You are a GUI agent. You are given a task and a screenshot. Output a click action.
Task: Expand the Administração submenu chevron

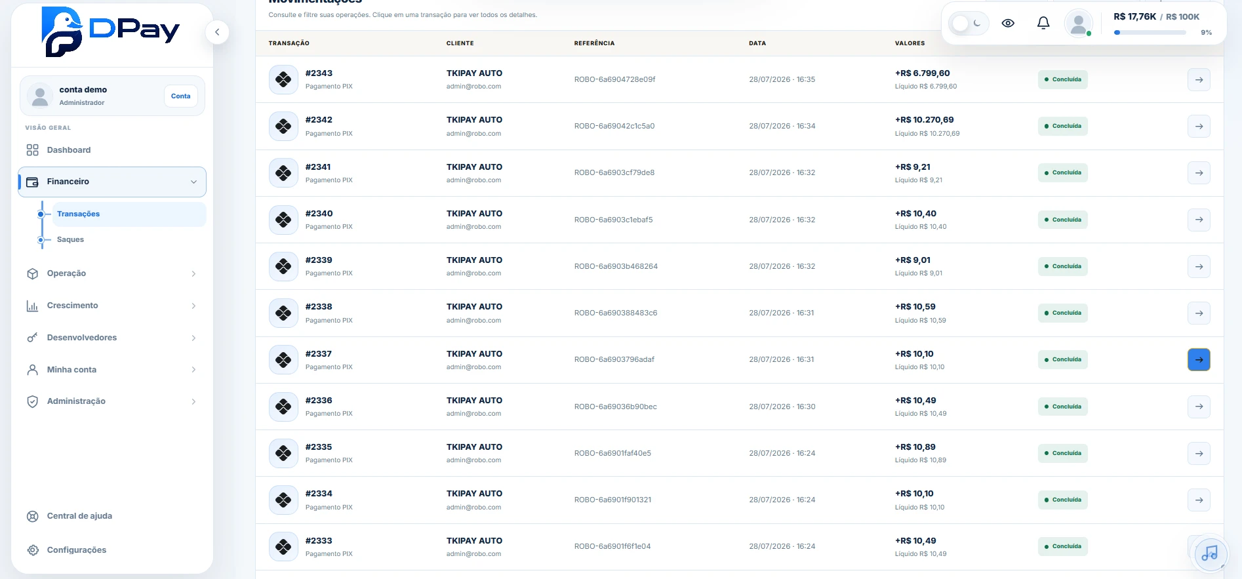(x=193, y=401)
